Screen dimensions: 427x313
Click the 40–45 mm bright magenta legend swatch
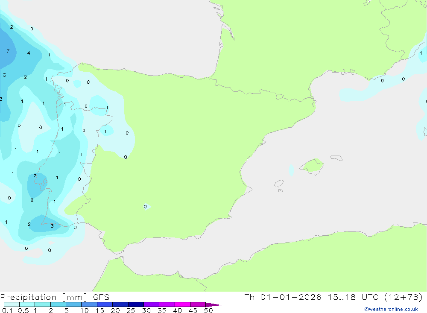tap(182, 304)
